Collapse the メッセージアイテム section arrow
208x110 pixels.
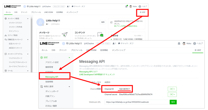28,54
